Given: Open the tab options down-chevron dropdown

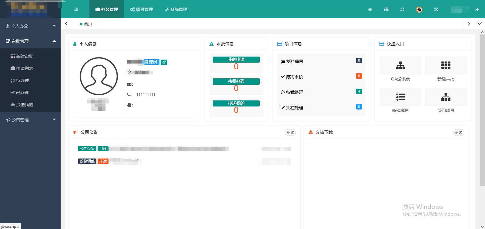Looking at the screenshot, I should [480, 24].
